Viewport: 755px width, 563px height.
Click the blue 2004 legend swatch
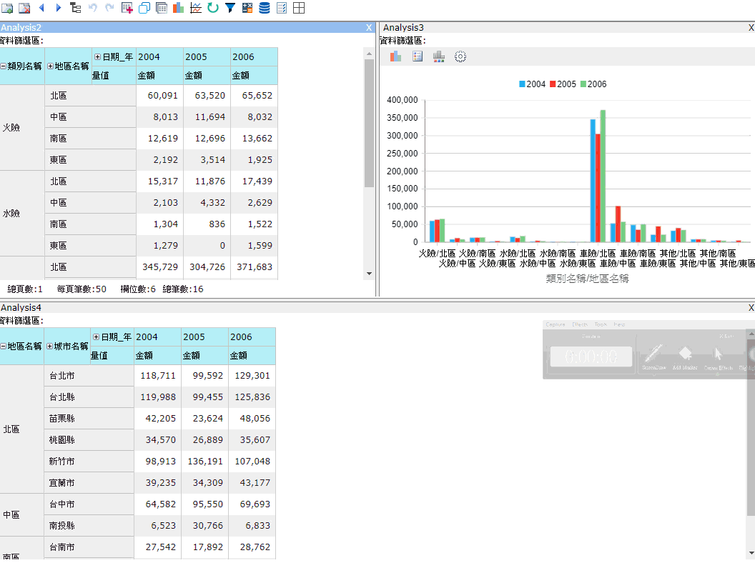[522, 84]
